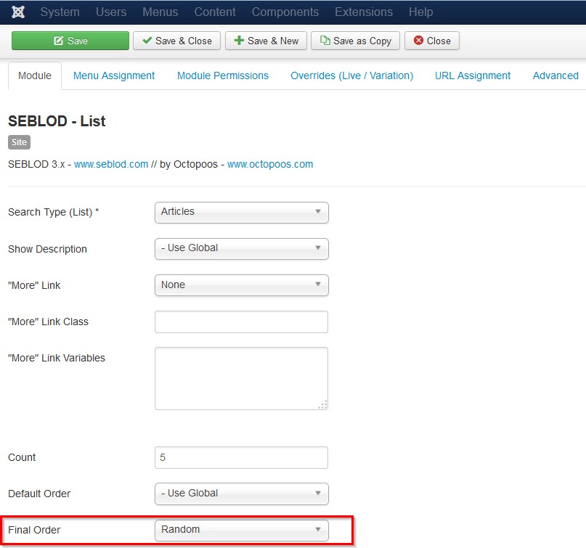Open the Extensions menu
586x548 pixels.
point(364,12)
